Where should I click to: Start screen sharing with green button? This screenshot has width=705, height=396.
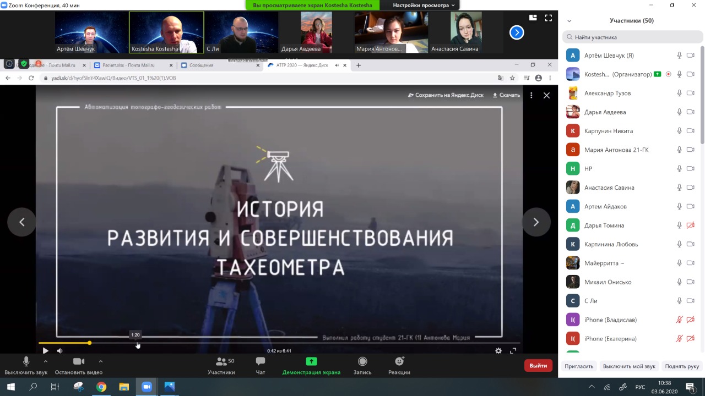(311, 366)
